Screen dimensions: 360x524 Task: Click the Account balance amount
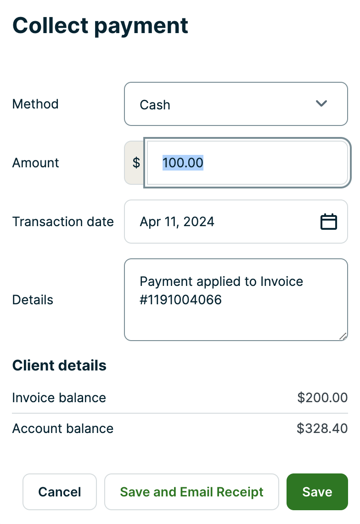[322, 428]
